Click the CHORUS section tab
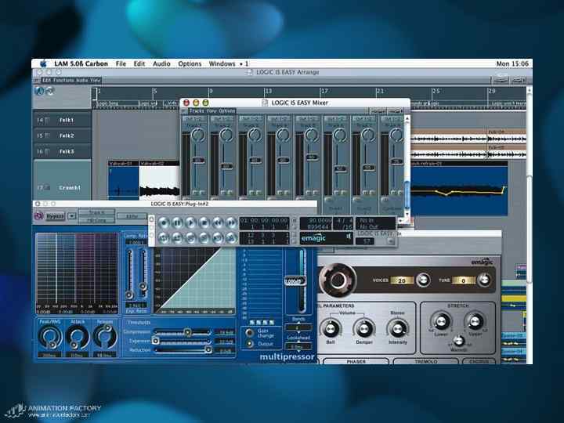Viewport: 564px width, 423px height. coord(479,361)
